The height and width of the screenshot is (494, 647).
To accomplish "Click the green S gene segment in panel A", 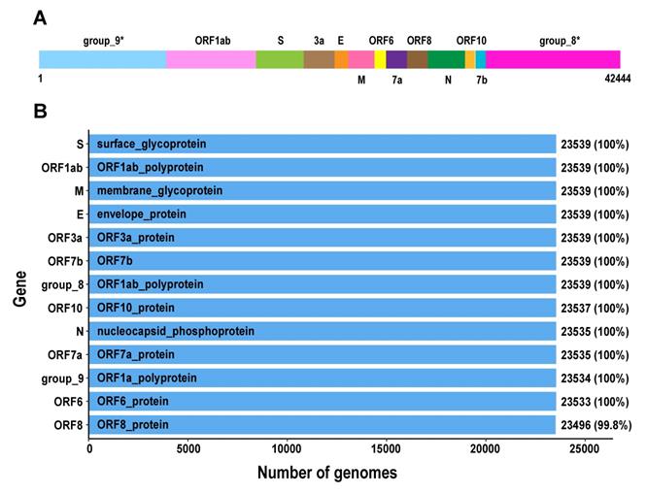I will [280, 59].
